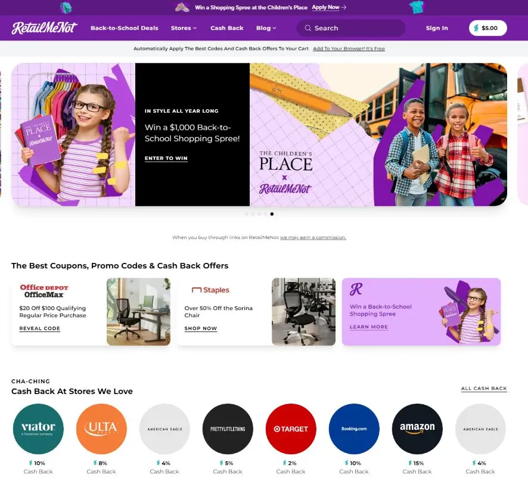528x496 pixels.
Task: Open Booking.com cash back offer
Action: (x=354, y=428)
